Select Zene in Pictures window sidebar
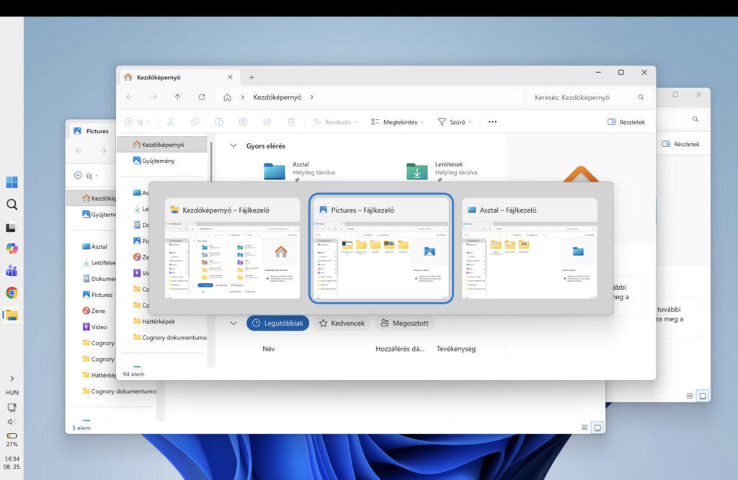Image resolution: width=738 pixels, height=480 pixels. pyautogui.click(x=94, y=311)
